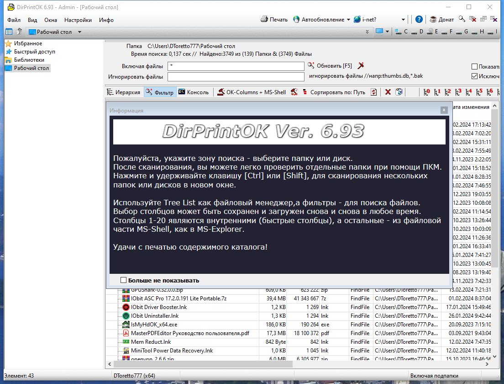Click the Игнорировать файлы input field
The height and width of the screenshot is (384, 504).
(236, 77)
